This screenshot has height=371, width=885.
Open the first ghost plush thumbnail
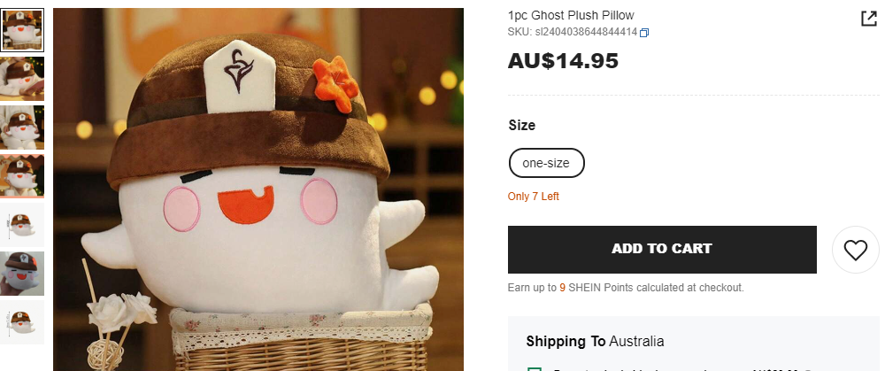click(22, 30)
